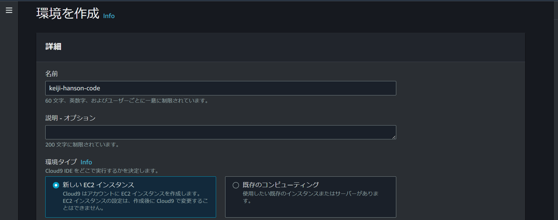The height and width of the screenshot is (220, 558).
Task: Click the radio circle of 既存のコンピューティング
Action: click(x=236, y=185)
